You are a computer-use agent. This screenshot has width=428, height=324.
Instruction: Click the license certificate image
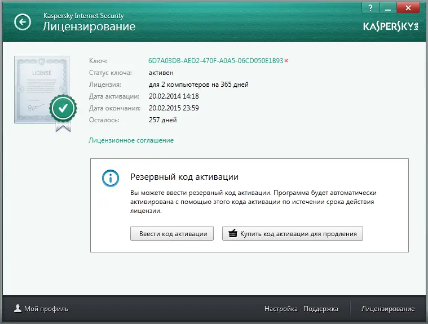pyautogui.click(x=42, y=90)
